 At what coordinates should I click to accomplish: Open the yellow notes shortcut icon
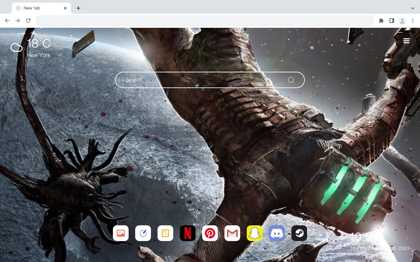click(165, 233)
